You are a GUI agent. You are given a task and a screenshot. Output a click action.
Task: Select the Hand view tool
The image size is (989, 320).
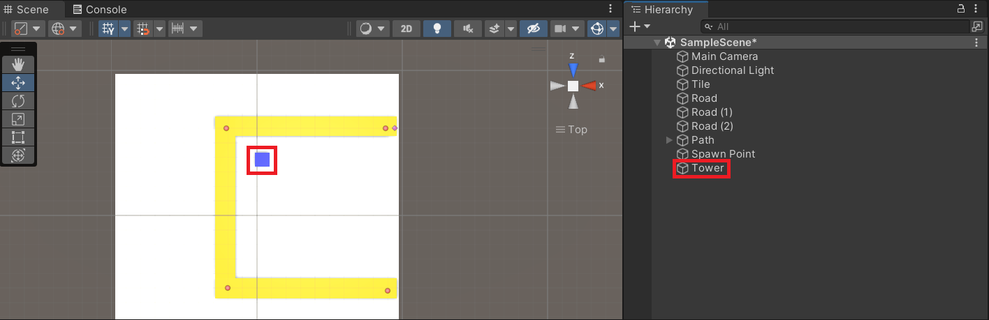(18, 64)
